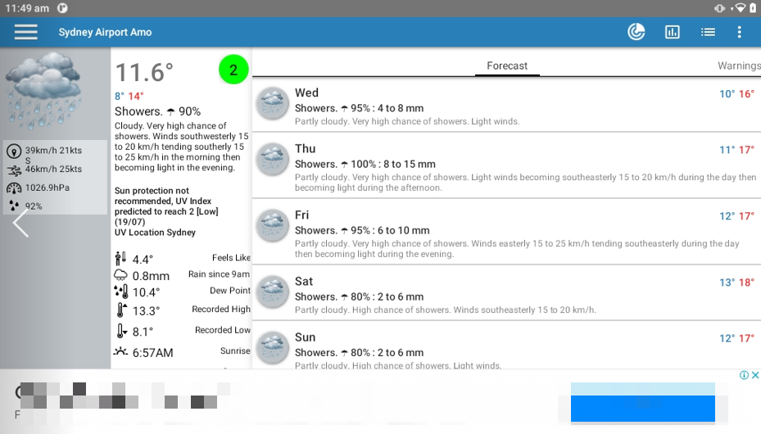Open the Sat forecast row
The width and height of the screenshot is (761, 434).
click(507, 293)
